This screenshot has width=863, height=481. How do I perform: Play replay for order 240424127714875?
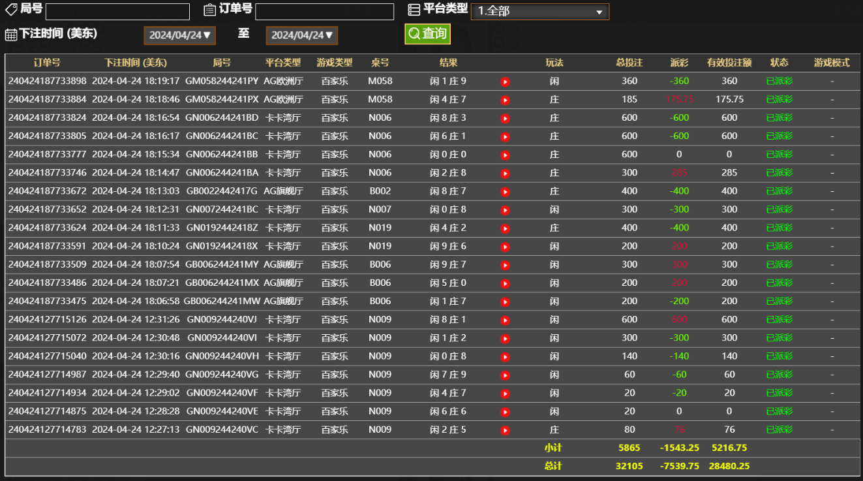coord(505,412)
